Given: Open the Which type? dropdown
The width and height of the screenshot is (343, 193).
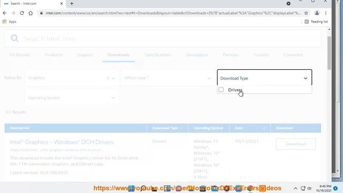Looking at the screenshot, I should point(168,78).
